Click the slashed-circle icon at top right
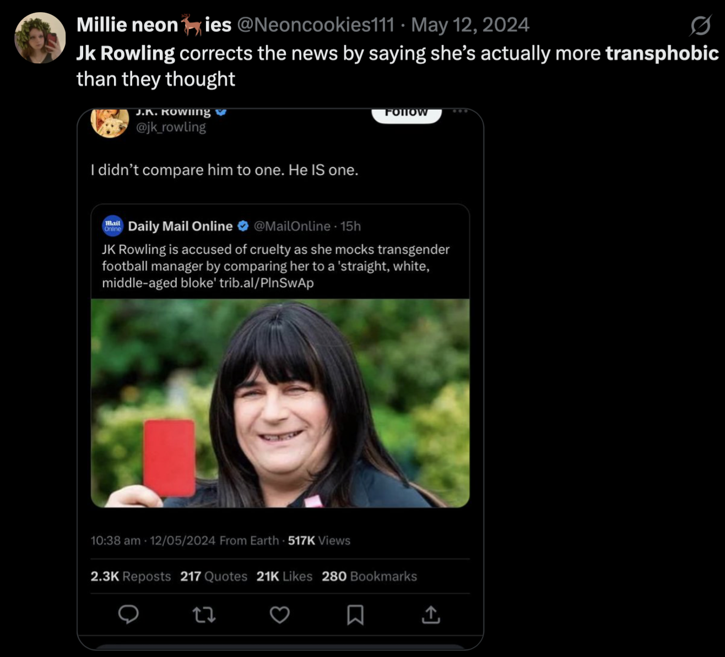 [x=700, y=25]
